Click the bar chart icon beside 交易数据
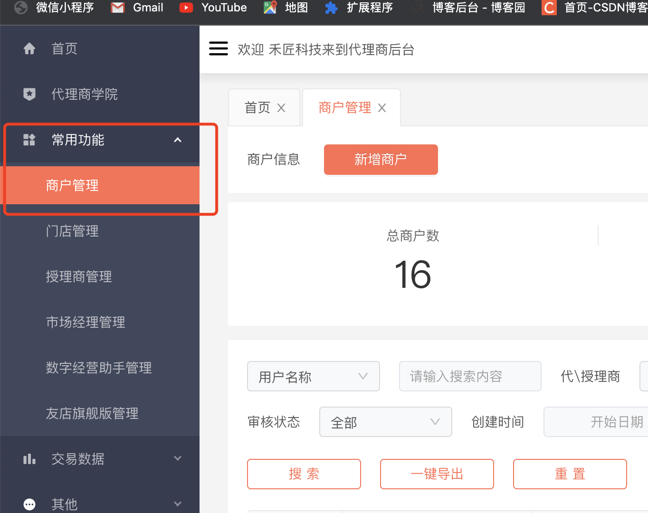Image resolution: width=648 pixels, height=513 pixels. pyautogui.click(x=29, y=459)
